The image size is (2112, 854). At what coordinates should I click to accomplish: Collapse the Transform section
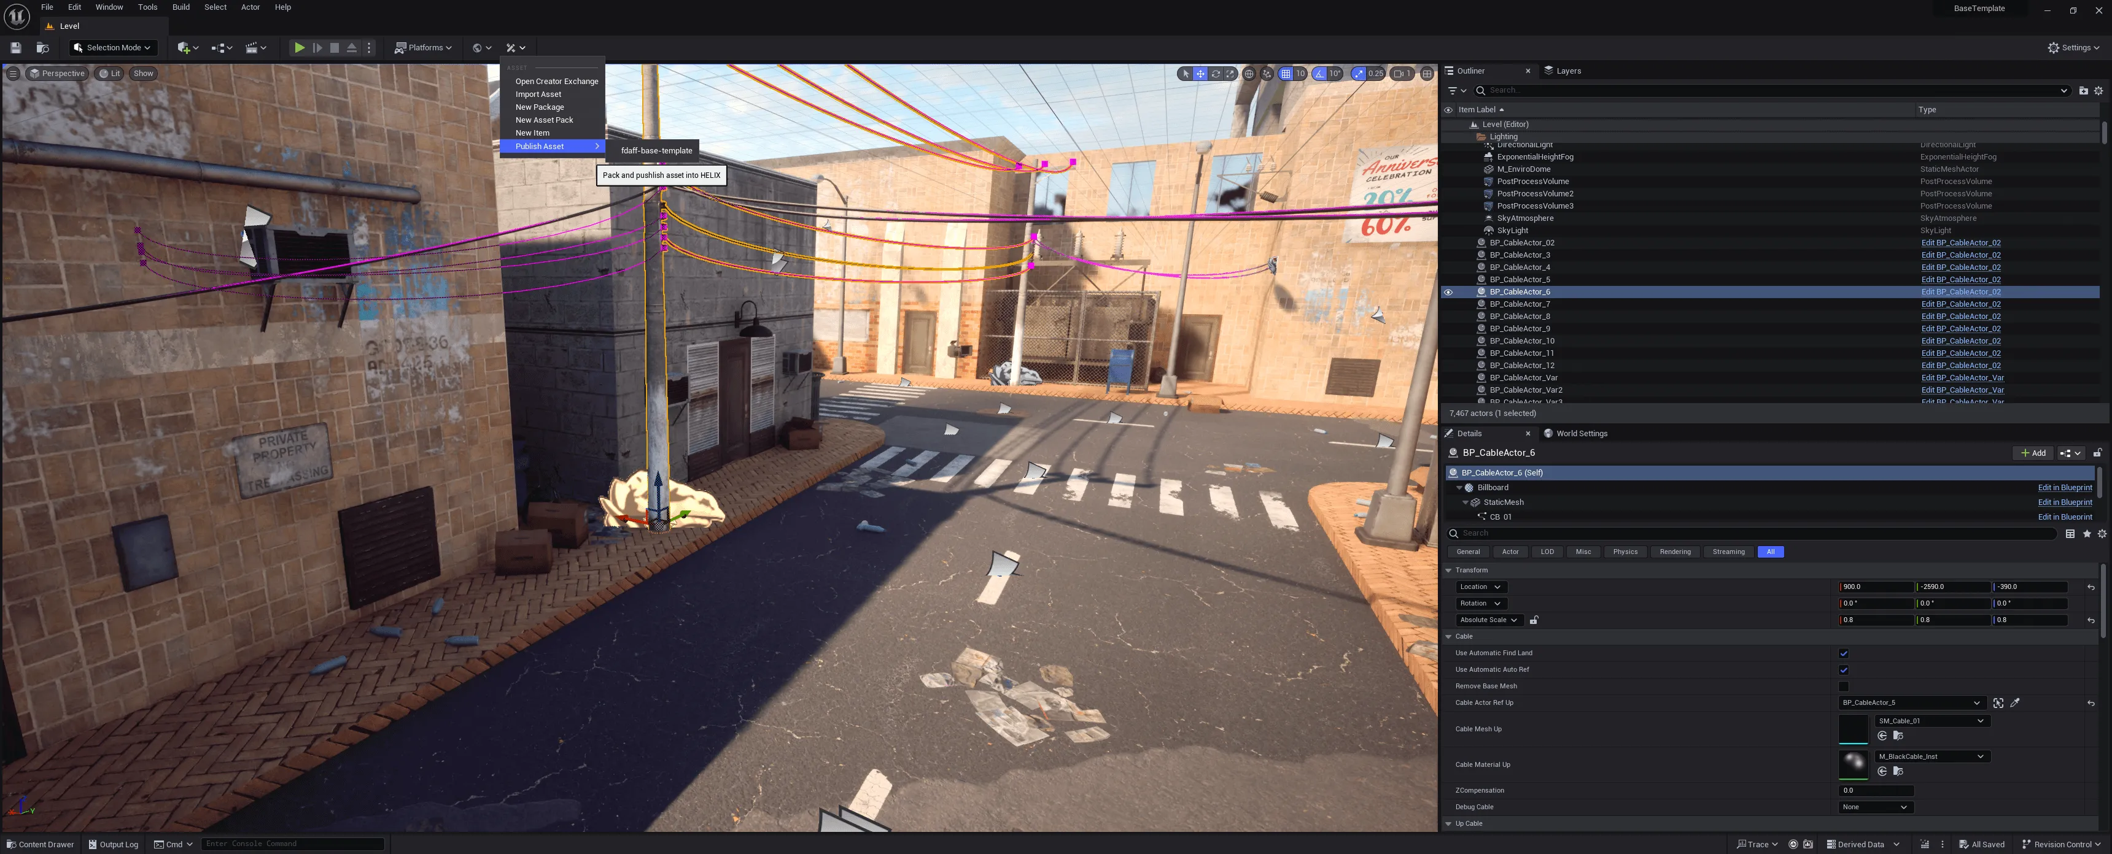(x=1449, y=569)
